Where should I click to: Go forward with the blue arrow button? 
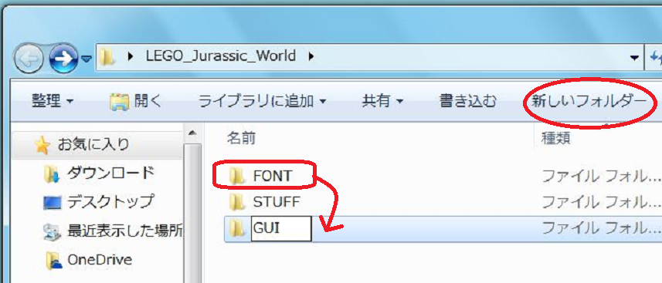[x=63, y=59]
